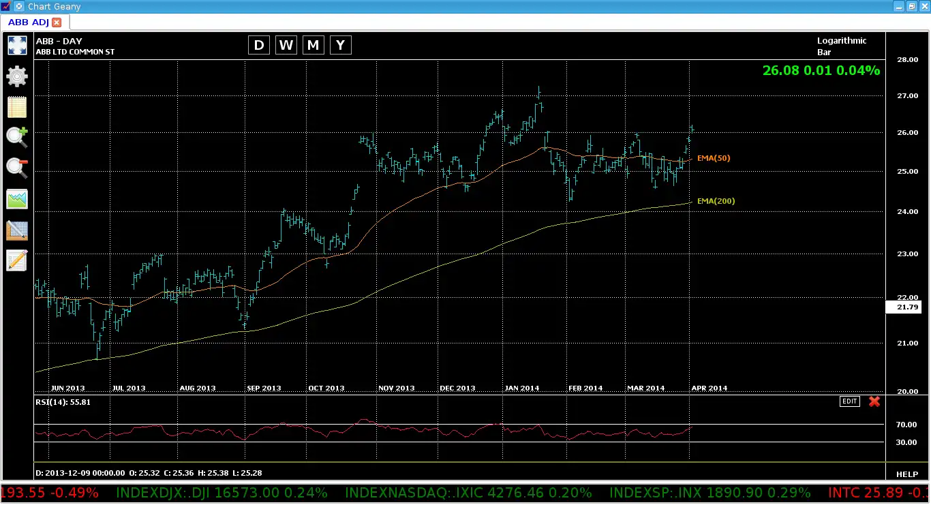Select the ruler drawing tool icon
Screen dimensions: 931x505
[x=17, y=230]
